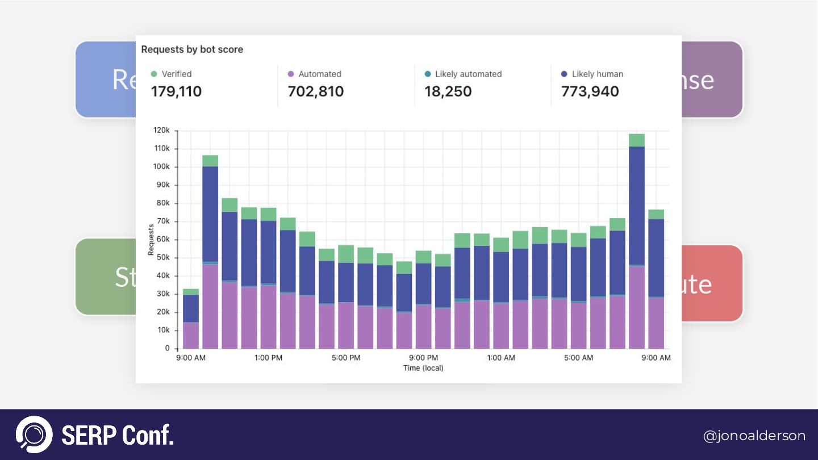This screenshot has width=818, height=460.
Task: Click the green Verified legend dot
Action: click(x=154, y=74)
